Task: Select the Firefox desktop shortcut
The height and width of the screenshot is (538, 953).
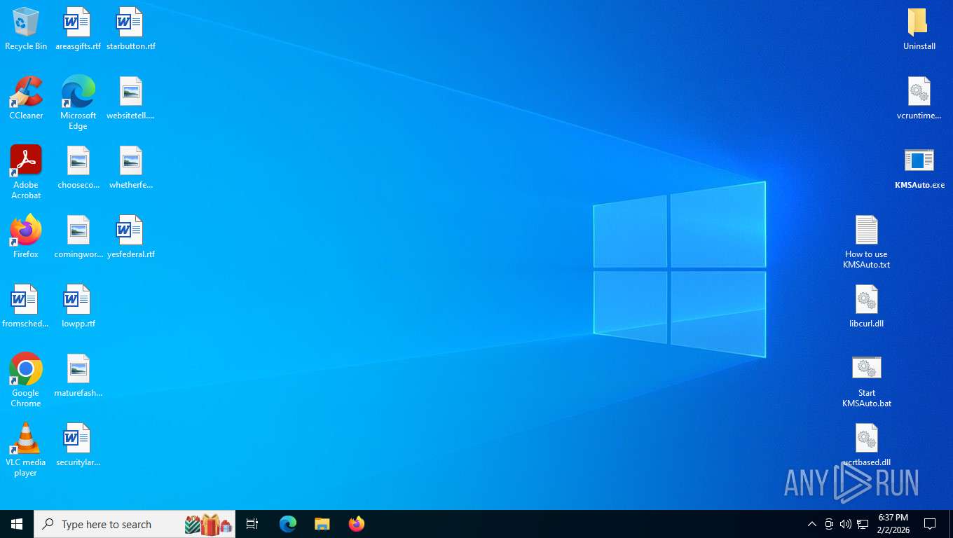Action: click(26, 237)
